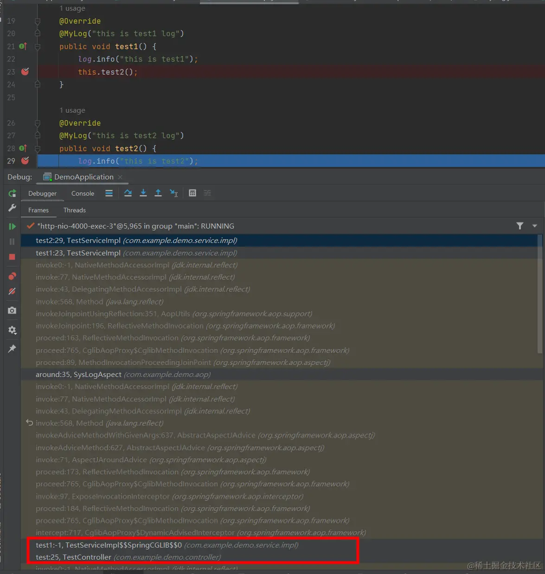Select frame around:35, SysLogAspect
Screen dimensions: 545x574
pyautogui.click(x=279, y=374)
